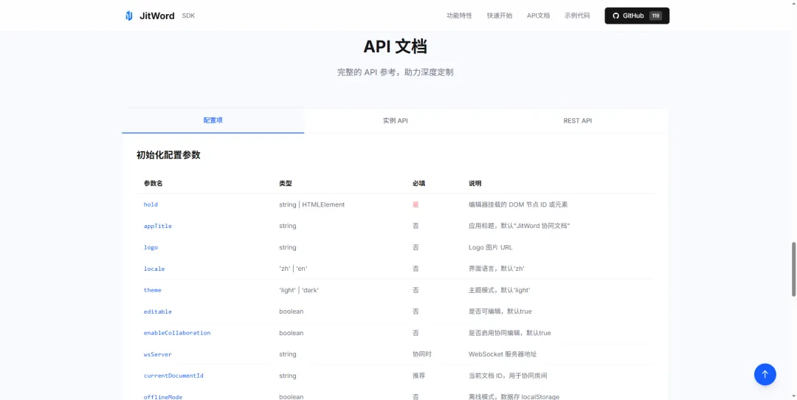797x400 pixels.
Task: Click the scroll-to-top arrow button
Action: pos(765,375)
